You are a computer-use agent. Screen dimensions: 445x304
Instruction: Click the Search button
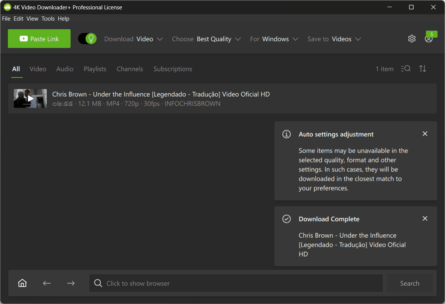pos(410,283)
